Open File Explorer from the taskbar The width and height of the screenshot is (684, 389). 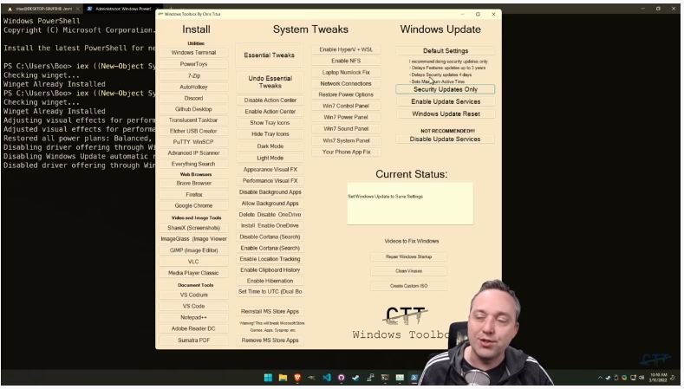(x=283, y=378)
